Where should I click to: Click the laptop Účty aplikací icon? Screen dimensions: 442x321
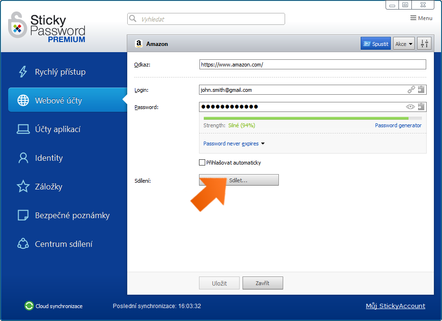pyautogui.click(x=23, y=129)
